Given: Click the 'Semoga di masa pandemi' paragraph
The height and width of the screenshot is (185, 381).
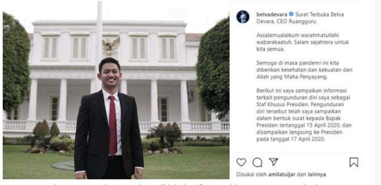Looking at the screenshot, I should point(304,70).
